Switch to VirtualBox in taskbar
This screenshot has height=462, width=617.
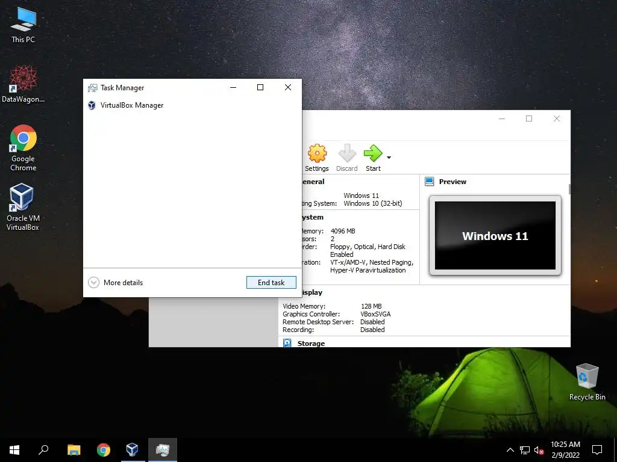click(132, 450)
